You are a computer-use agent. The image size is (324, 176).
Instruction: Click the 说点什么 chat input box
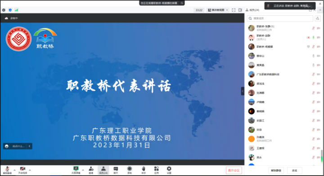(18, 146)
